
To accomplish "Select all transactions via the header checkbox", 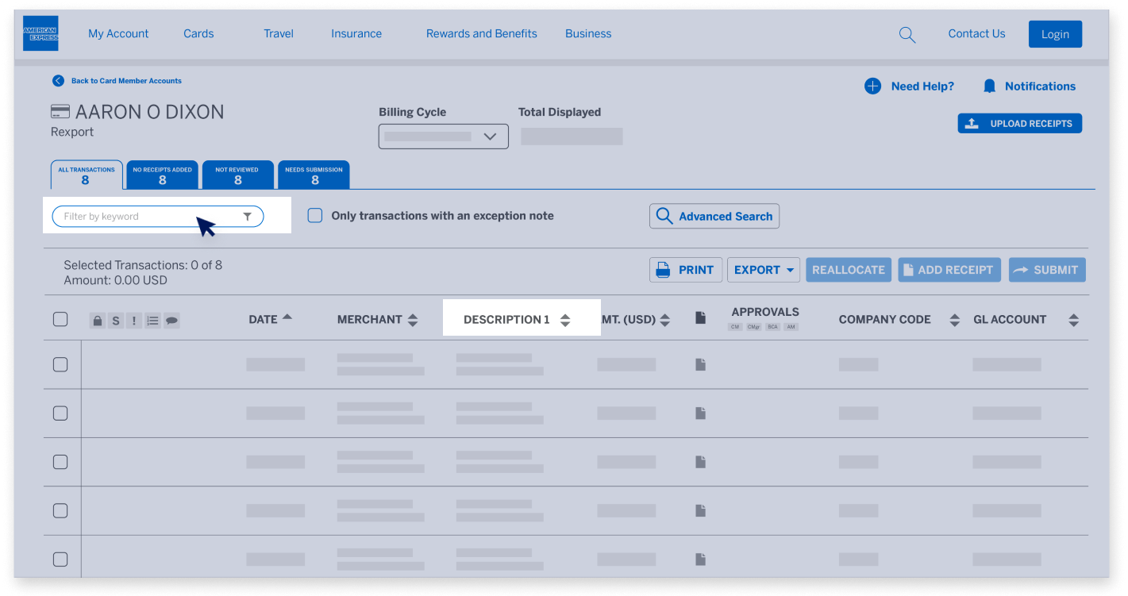I will (x=60, y=319).
